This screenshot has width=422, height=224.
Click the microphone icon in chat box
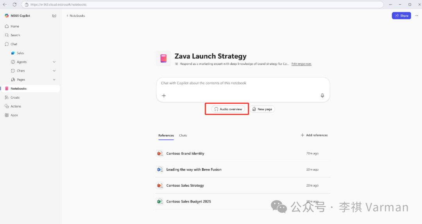(x=322, y=96)
